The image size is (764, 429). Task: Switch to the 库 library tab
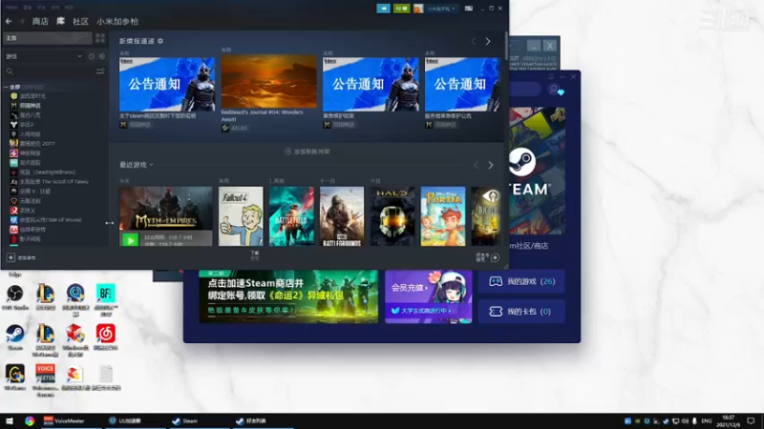(60, 21)
